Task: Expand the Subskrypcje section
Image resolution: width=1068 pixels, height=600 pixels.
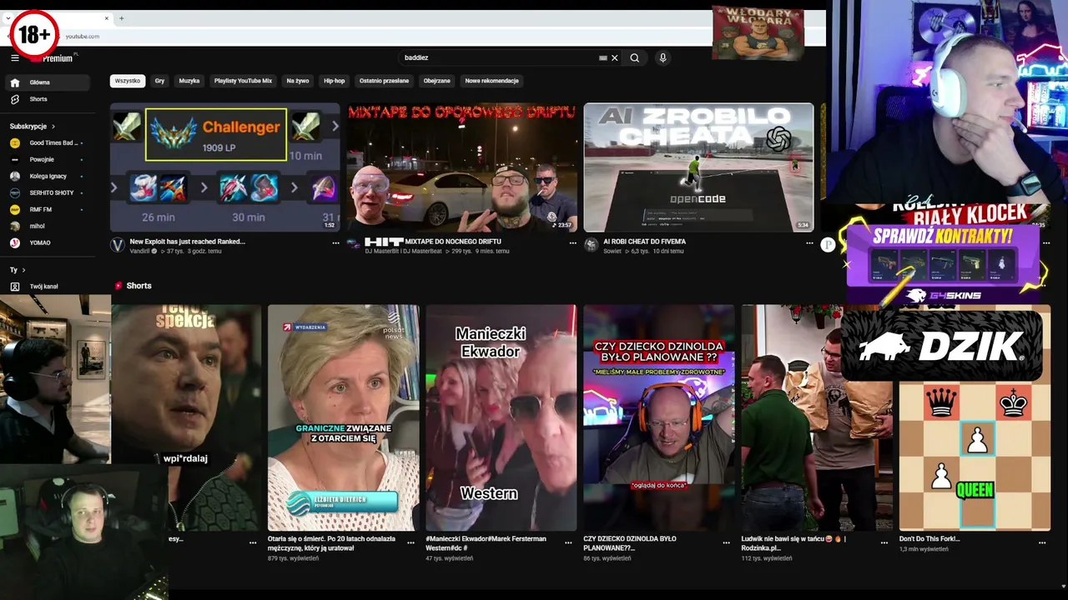Action: pyautogui.click(x=33, y=127)
